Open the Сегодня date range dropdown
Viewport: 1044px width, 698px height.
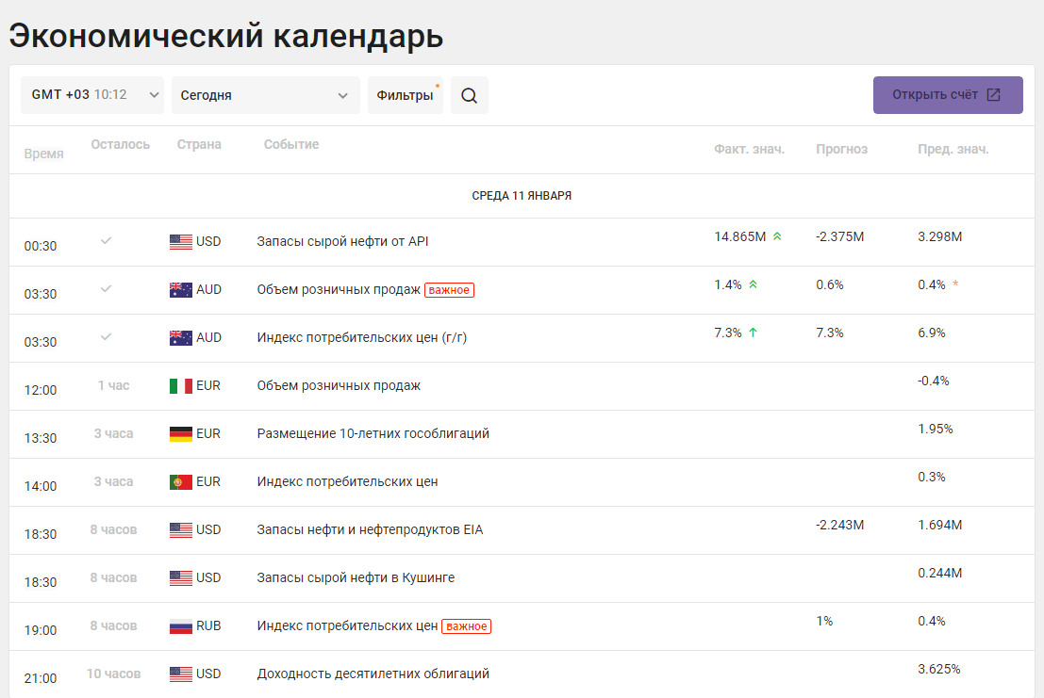pos(266,95)
